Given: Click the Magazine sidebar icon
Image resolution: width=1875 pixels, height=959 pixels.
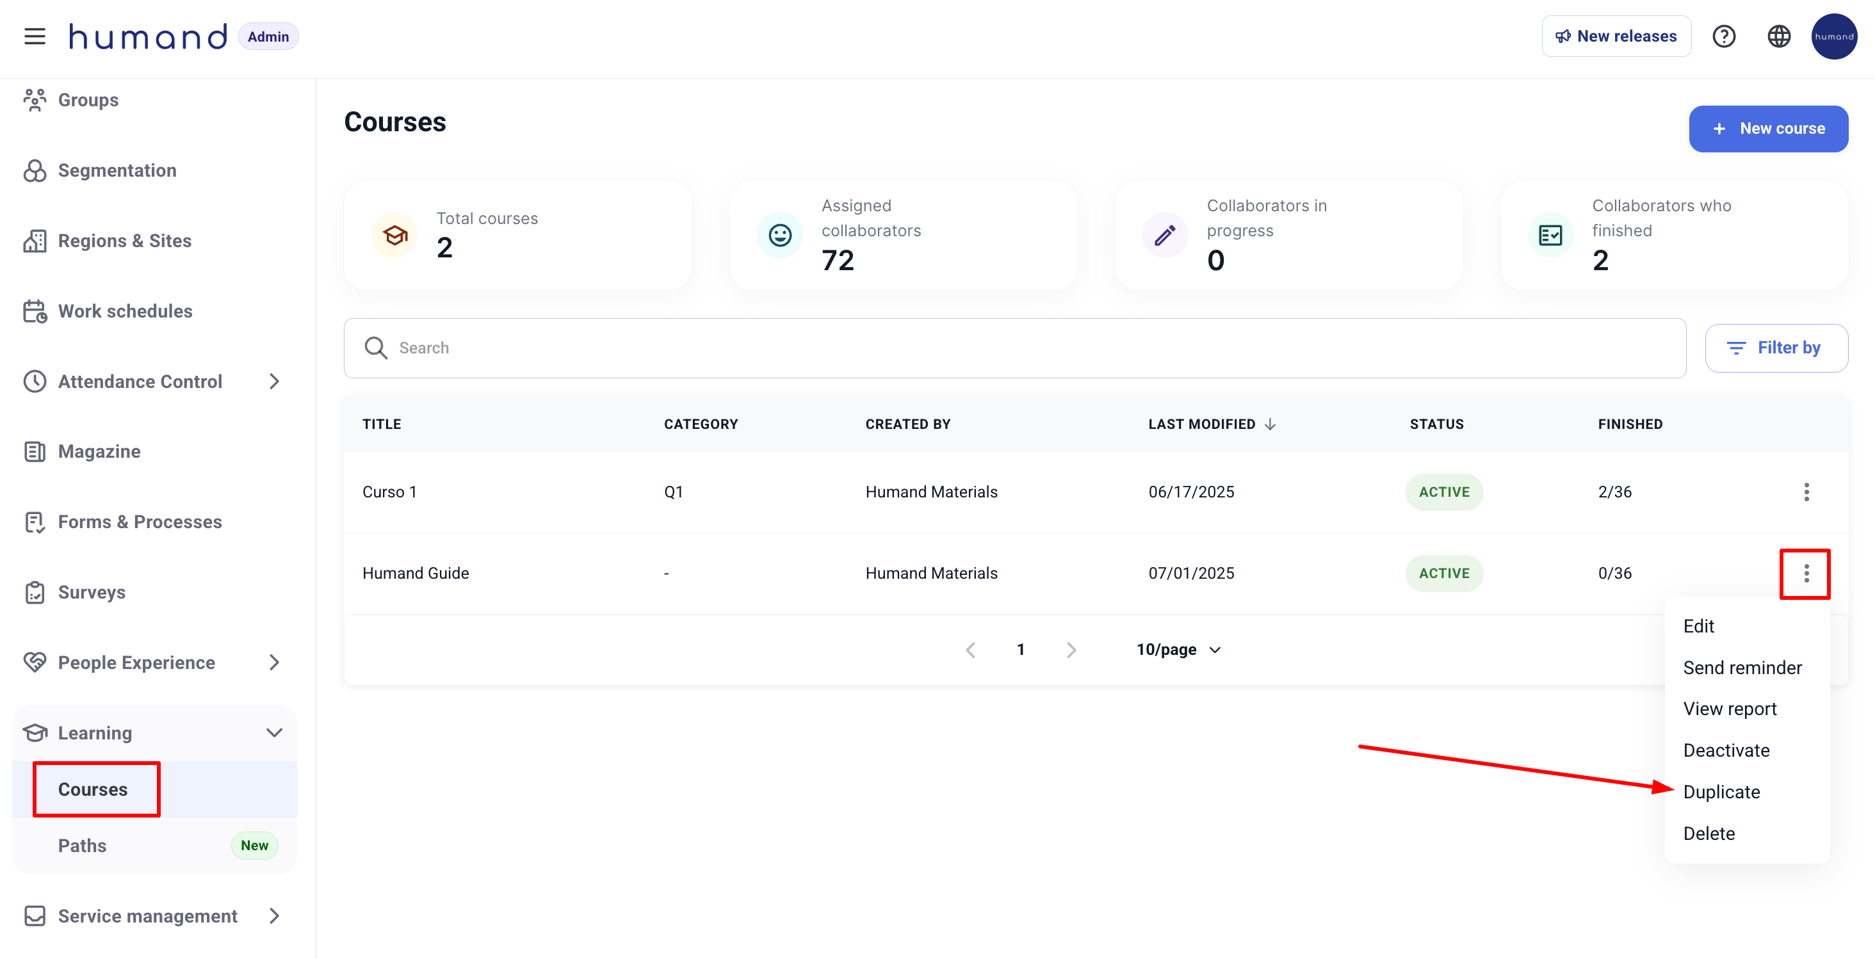Looking at the screenshot, I should click(34, 451).
